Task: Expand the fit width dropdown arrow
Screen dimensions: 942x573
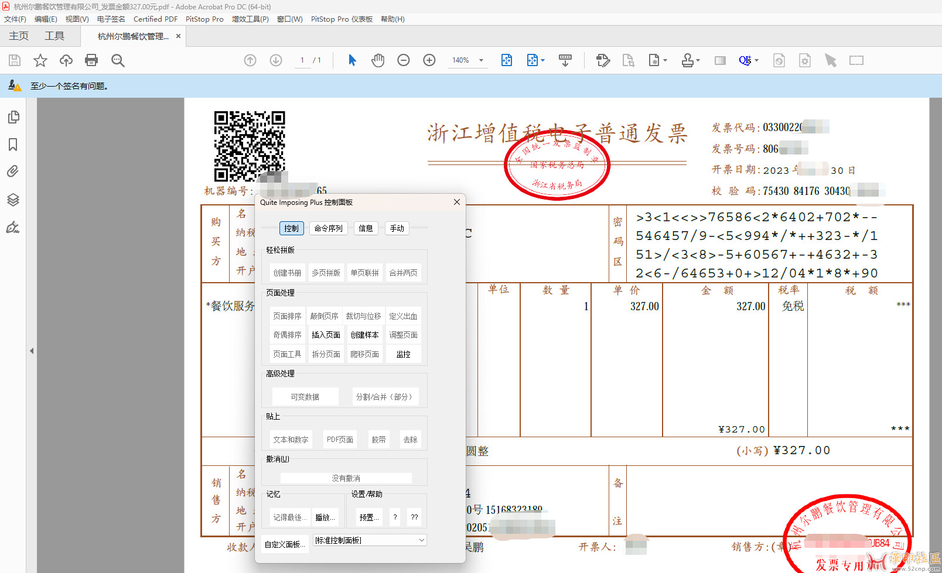Action: (x=543, y=60)
